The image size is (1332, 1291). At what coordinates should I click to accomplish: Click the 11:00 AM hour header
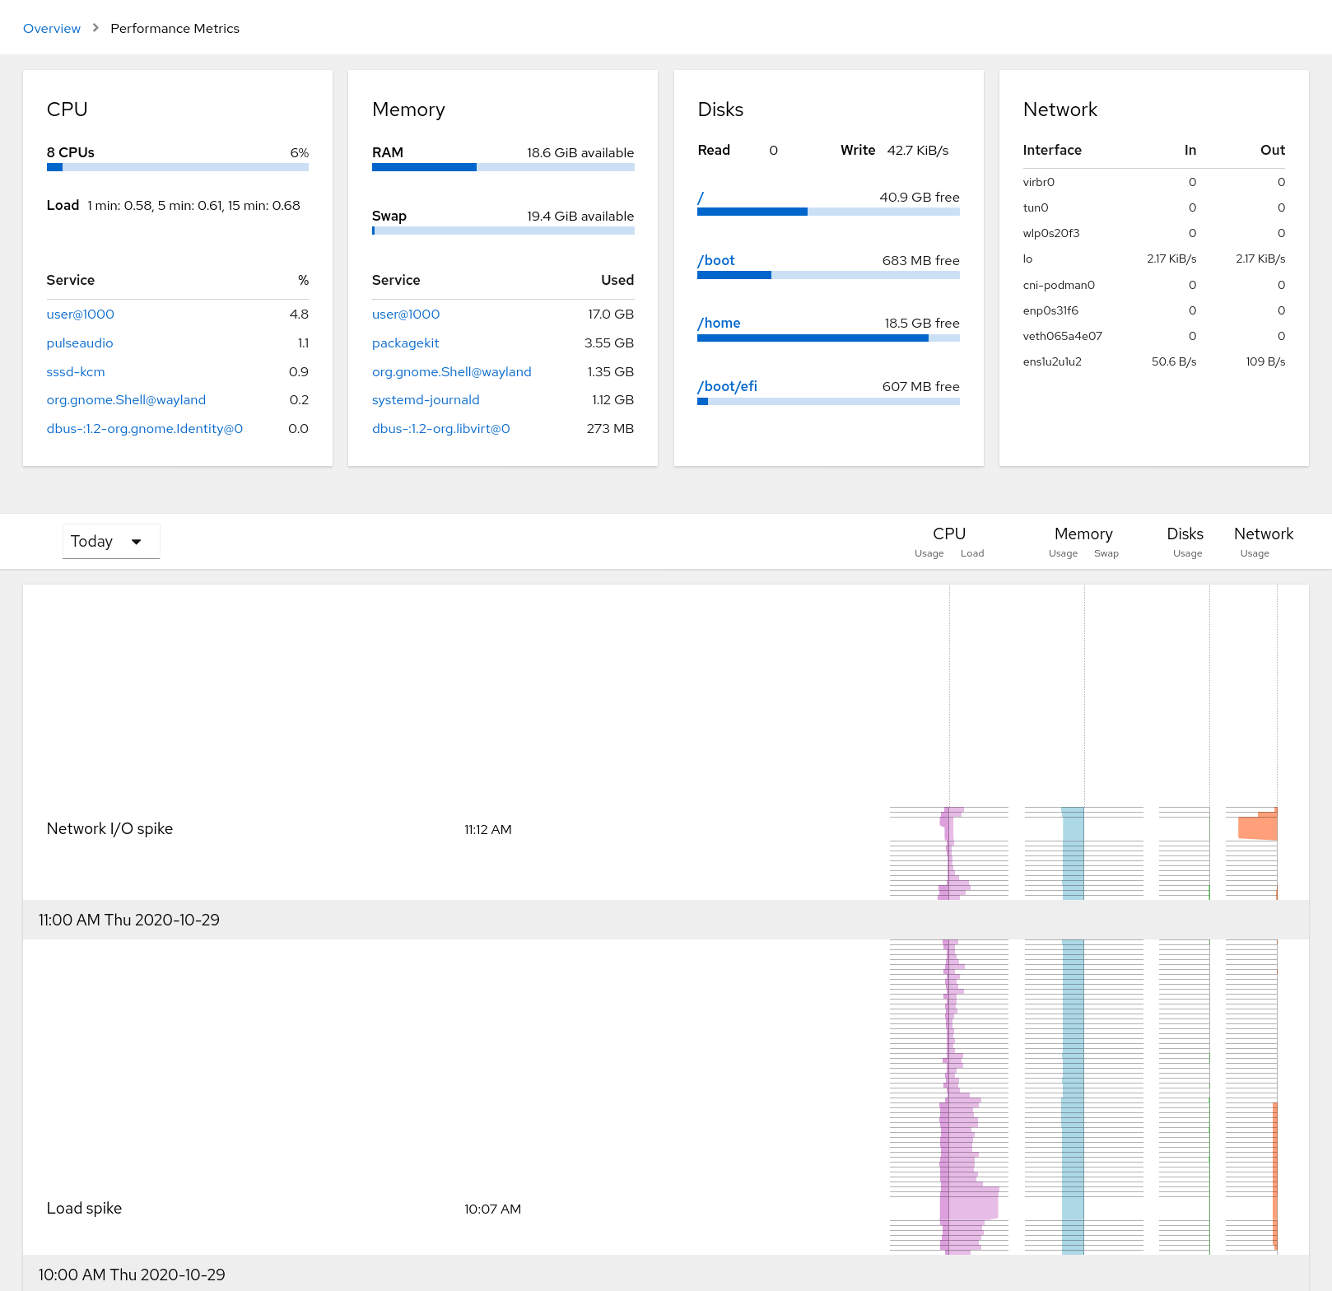[129, 920]
